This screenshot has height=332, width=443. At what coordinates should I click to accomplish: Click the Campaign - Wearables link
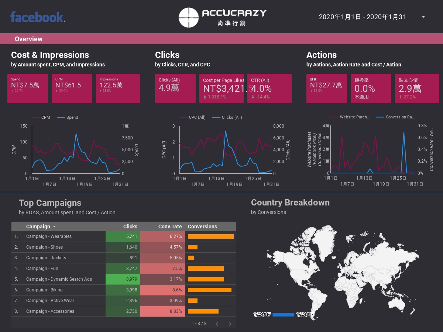(50, 236)
